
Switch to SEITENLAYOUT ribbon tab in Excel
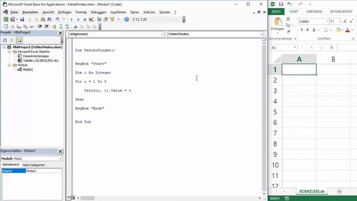341,11
